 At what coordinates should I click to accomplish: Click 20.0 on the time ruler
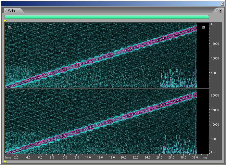click(x=123, y=157)
